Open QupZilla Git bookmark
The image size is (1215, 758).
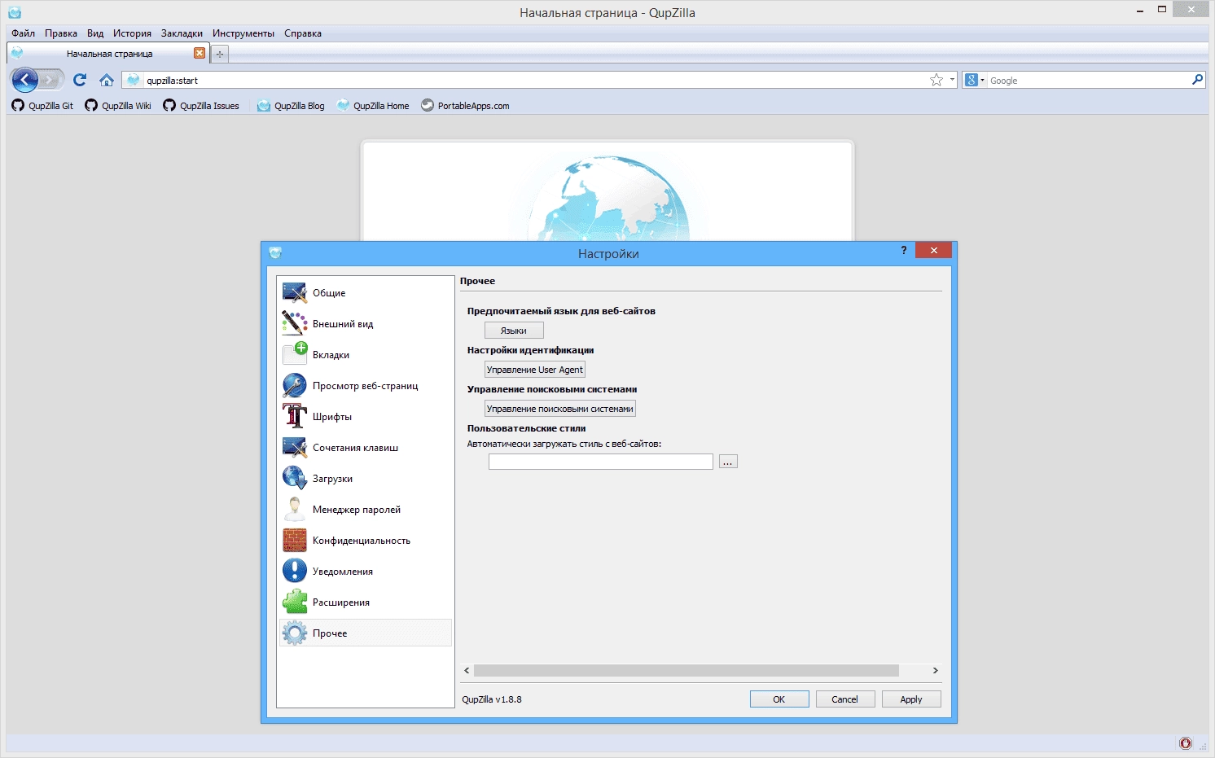coord(42,106)
